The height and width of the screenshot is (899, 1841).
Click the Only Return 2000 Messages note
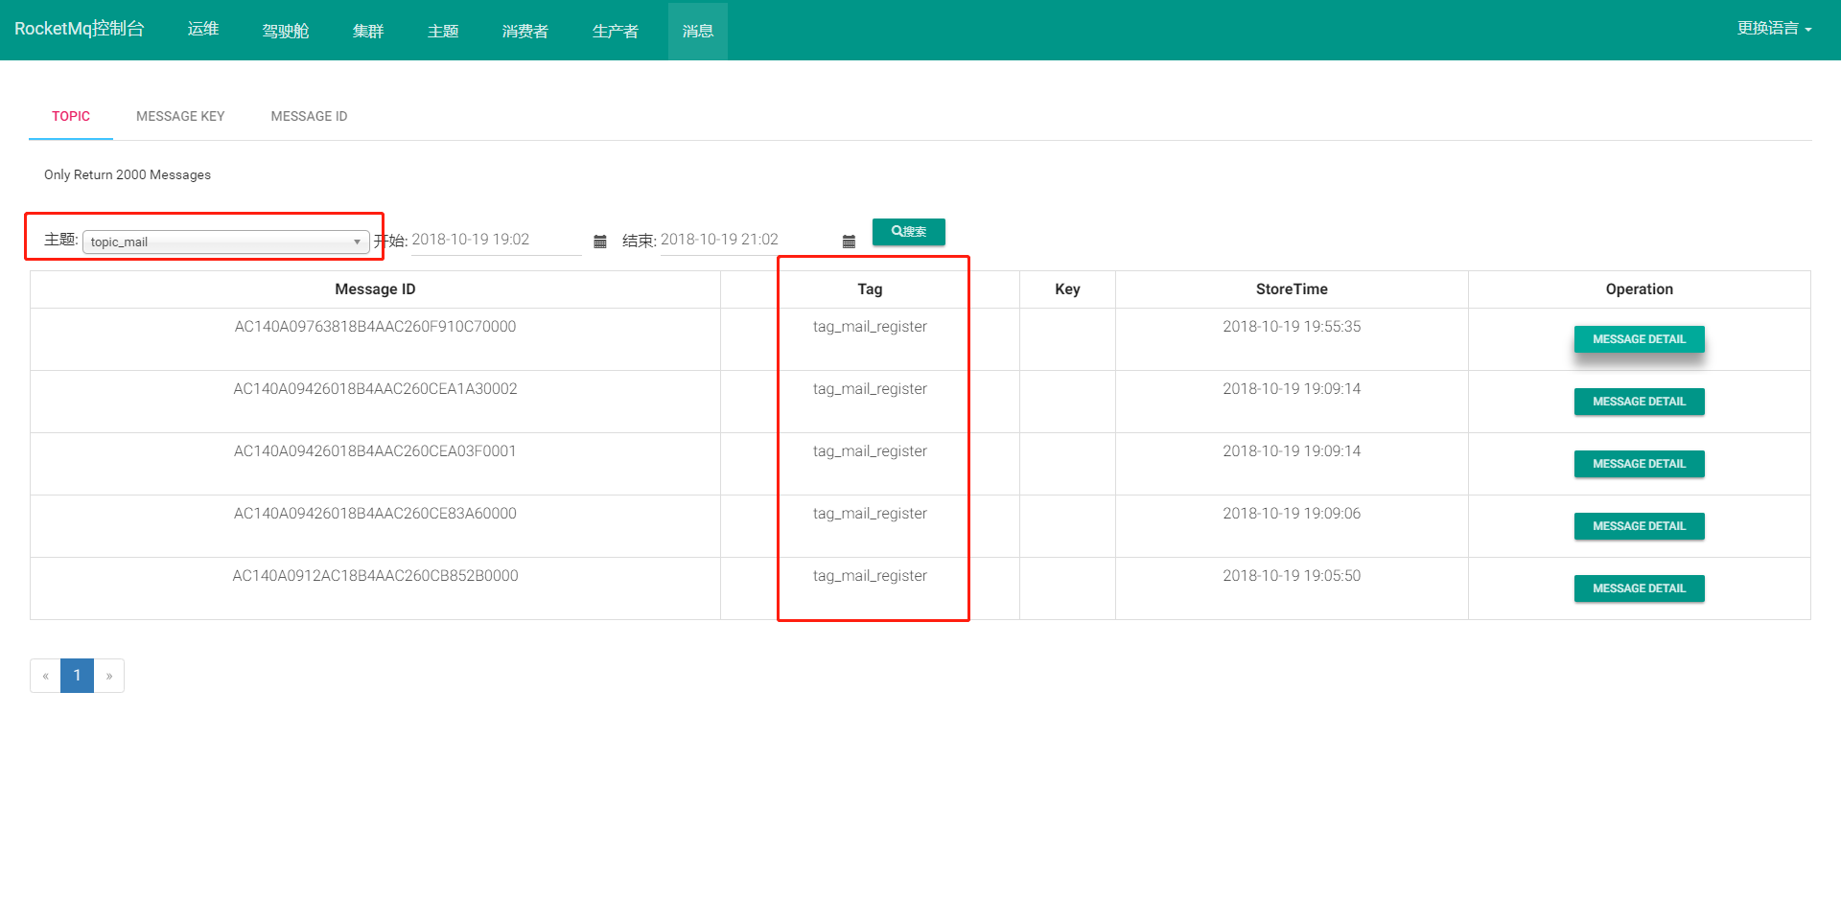click(128, 174)
